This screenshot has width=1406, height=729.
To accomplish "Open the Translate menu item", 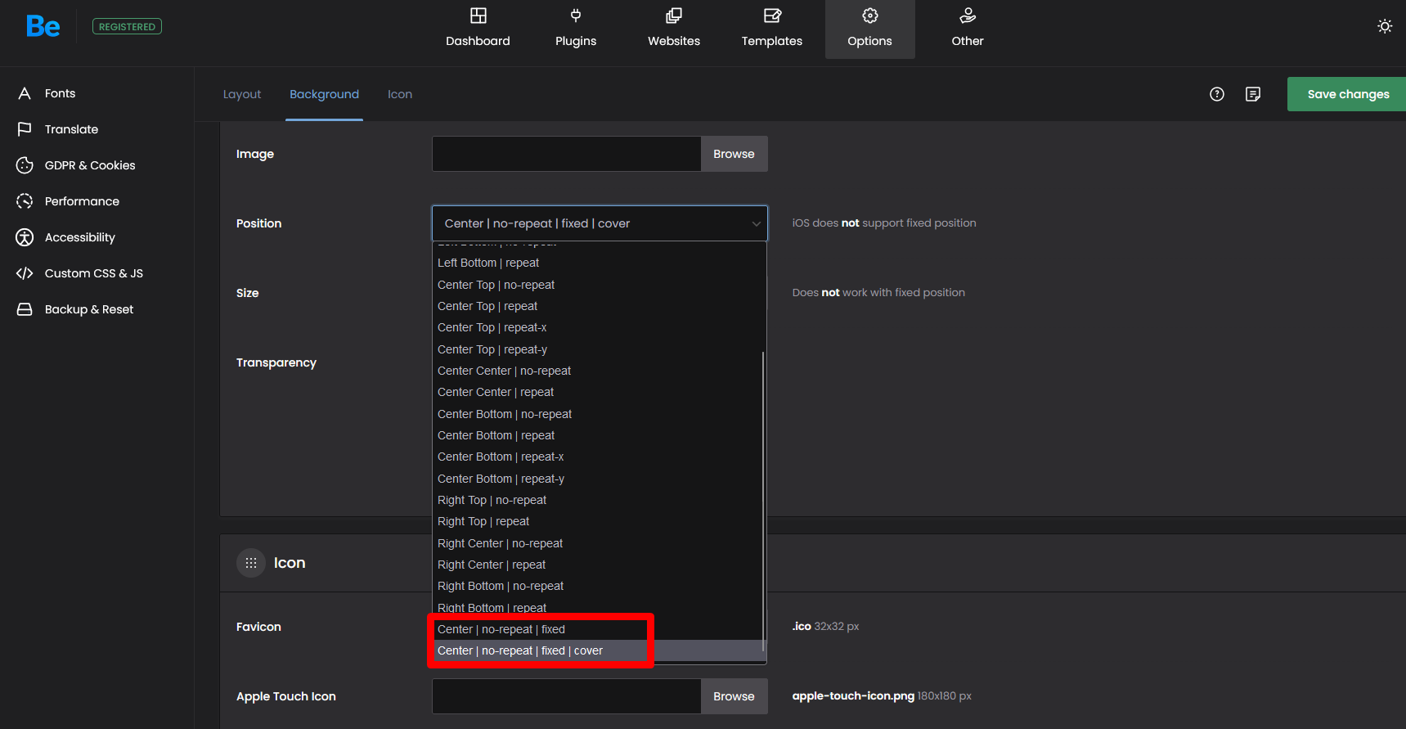I will click(x=71, y=129).
